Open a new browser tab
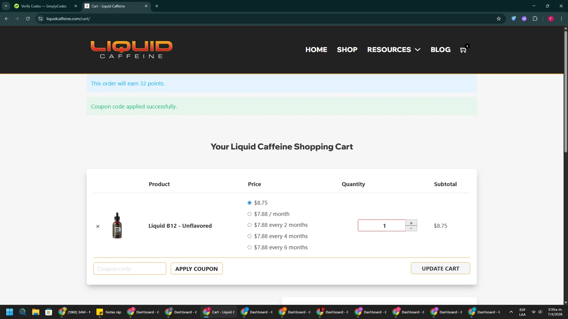 [x=157, y=6]
